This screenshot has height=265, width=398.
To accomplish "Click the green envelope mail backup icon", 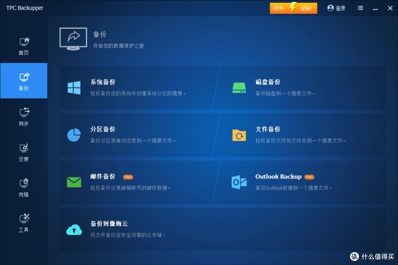I will click(x=74, y=182).
